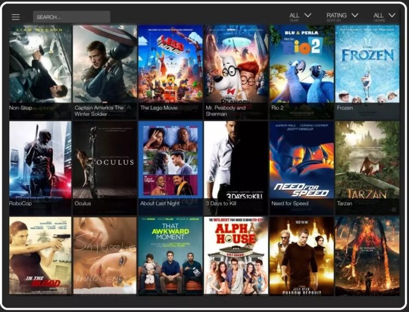
Task: Open the In the Blood poster
Action: (x=40, y=256)
